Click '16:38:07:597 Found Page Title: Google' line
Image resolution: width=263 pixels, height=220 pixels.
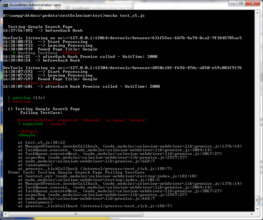(50, 79)
